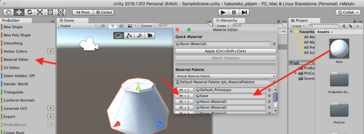Screen dimensions: 364x134
Task: Toggle Select Hidden: Off
Action: (x=19, y=76)
